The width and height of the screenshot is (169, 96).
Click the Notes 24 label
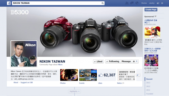(x=121, y=83)
